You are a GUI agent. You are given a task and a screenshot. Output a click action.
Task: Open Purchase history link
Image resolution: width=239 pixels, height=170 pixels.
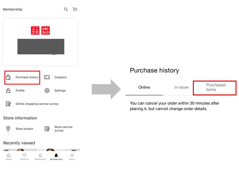point(27,77)
